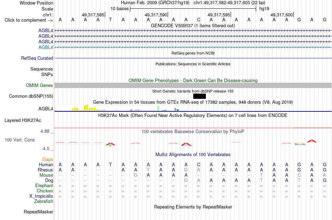The height and width of the screenshot is (220, 332).
Task: Open the 100 Vert. Cons track label
Action: [x=20, y=140]
